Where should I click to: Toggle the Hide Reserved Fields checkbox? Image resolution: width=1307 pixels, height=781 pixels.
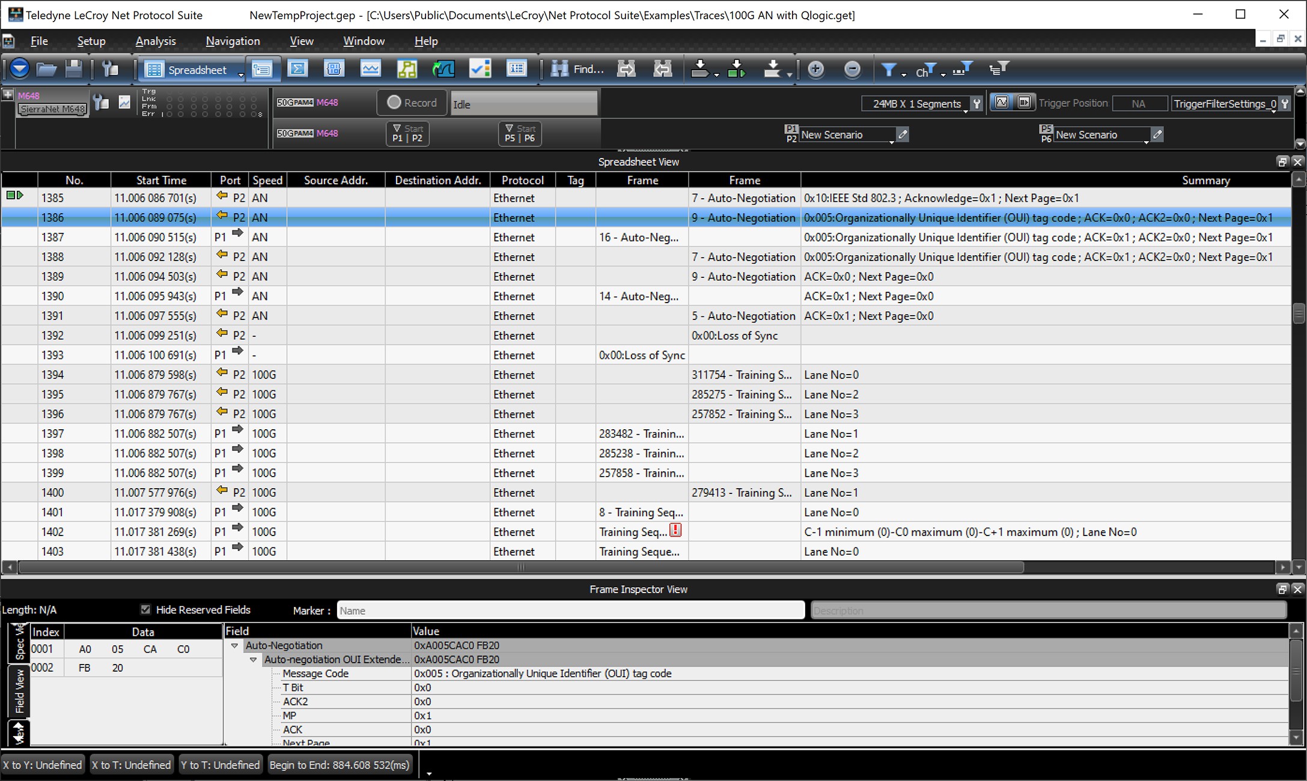click(x=145, y=609)
